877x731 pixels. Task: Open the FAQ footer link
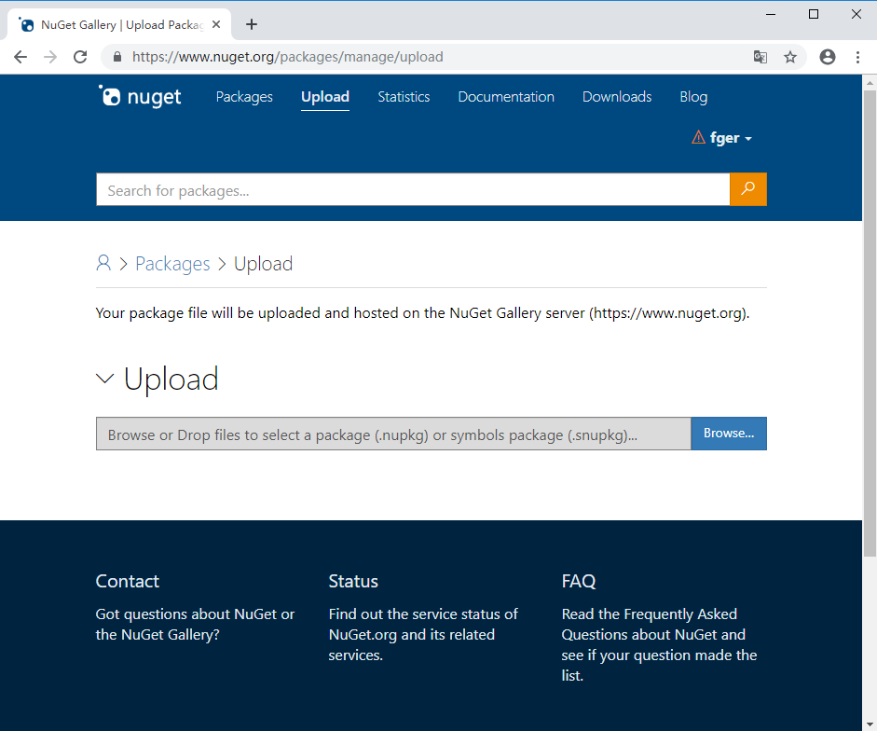[x=579, y=581]
